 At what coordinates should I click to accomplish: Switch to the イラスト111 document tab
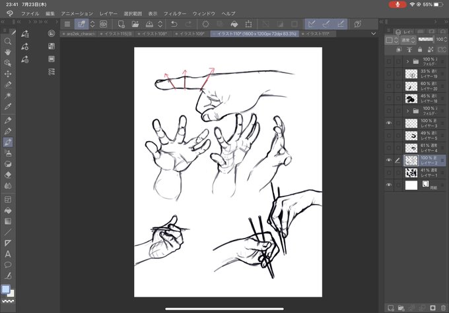[x=318, y=34]
